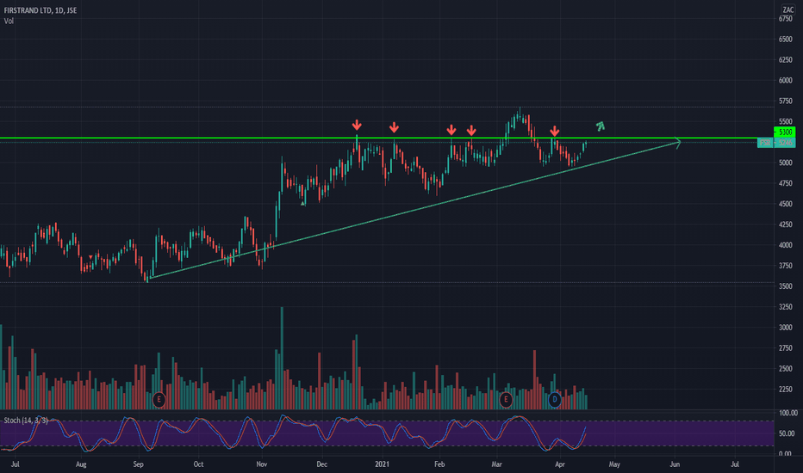Click the small red triangle marker in August

click(x=90, y=257)
